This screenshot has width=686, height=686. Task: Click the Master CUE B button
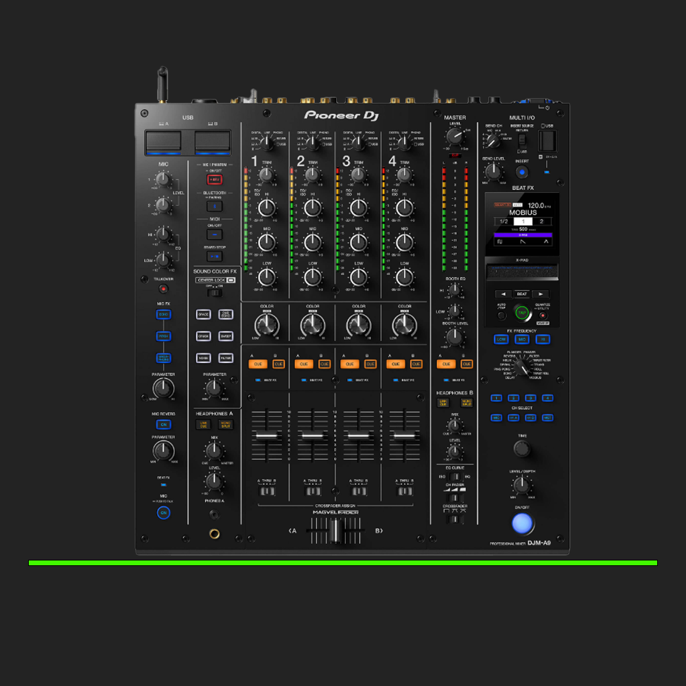point(466,364)
